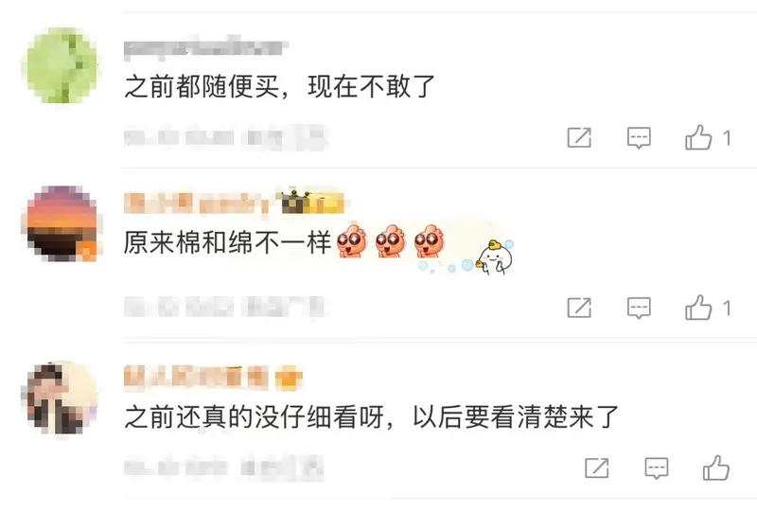Viewport: 757px width, 512px height.
Task: Repost the comment '之前都随便买，现在不敢了'
Action: tap(579, 137)
